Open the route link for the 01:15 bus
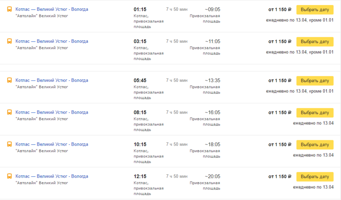The width and height of the screenshot is (341, 200). pyautogui.click(x=52, y=9)
